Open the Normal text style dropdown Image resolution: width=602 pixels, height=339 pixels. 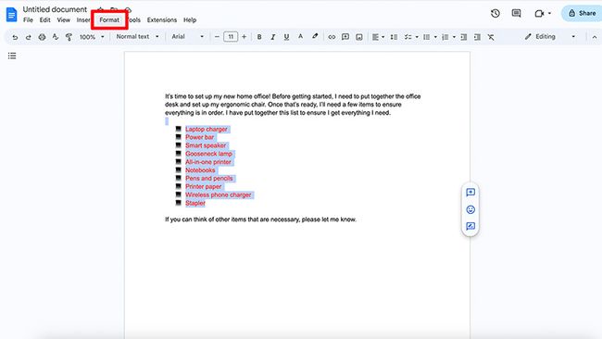pos(137,36)
